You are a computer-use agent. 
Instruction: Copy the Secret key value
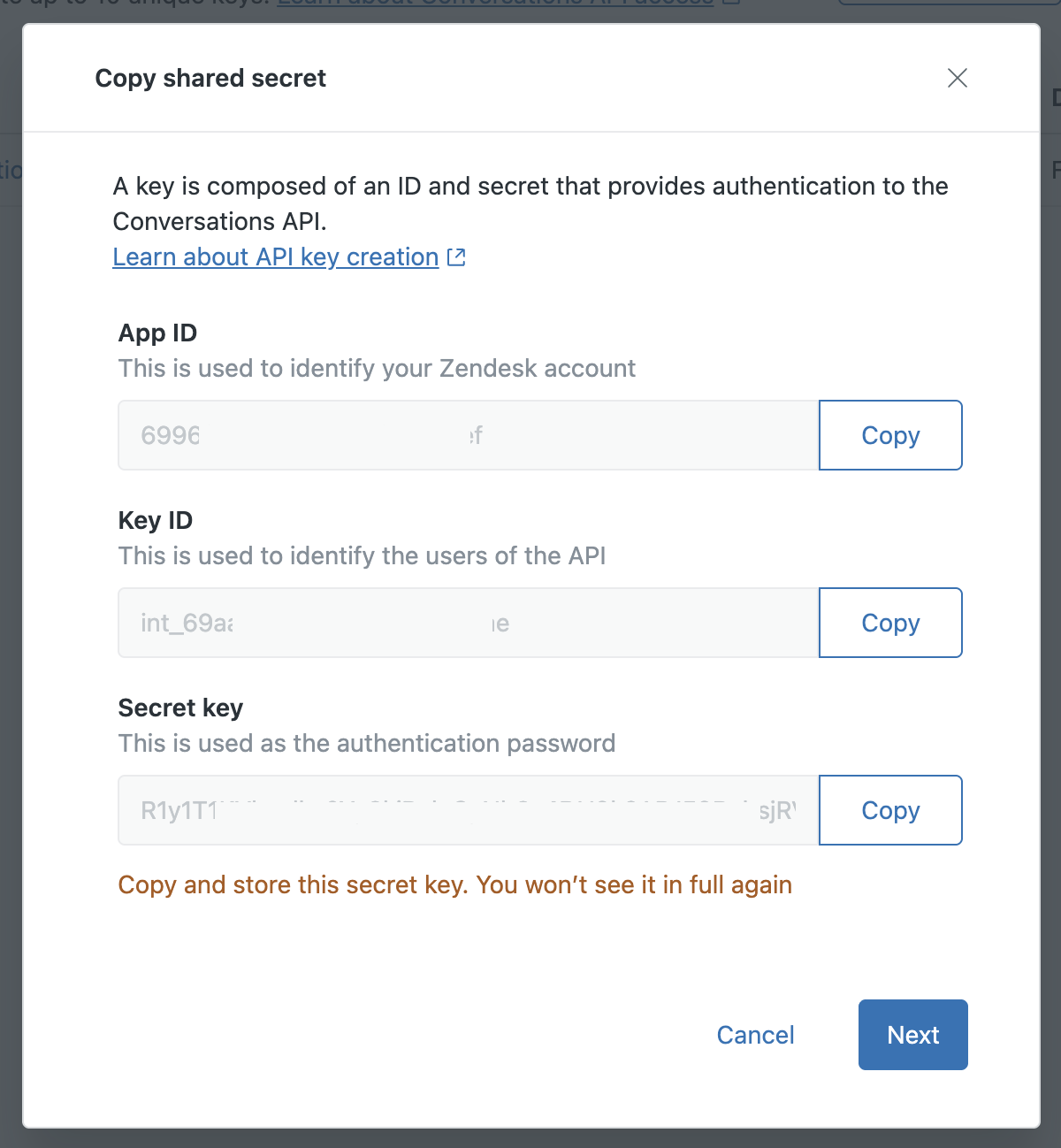(x=889, y=809)
